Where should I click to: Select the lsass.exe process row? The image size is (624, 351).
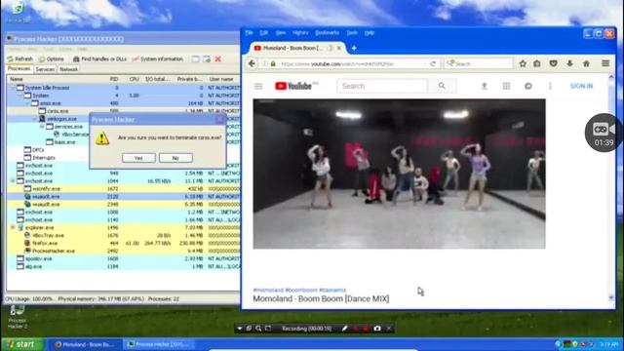(x=64, y=142)
